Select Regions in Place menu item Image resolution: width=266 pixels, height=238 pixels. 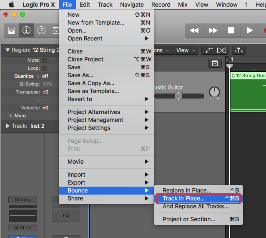(x=198, y=190)
